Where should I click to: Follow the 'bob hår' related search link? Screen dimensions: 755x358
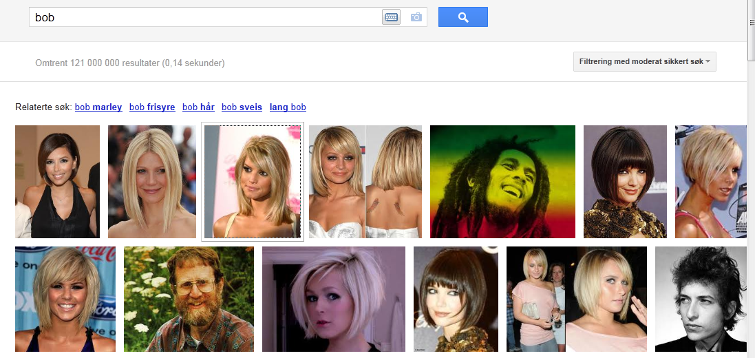[x=198, y=107]
